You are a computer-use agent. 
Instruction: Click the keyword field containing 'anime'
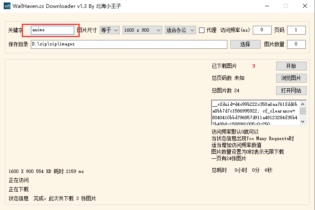coord(53,30)
